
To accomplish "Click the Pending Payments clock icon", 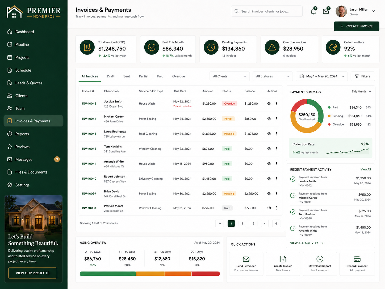I will pyautogui.click(x=211, y=47).
